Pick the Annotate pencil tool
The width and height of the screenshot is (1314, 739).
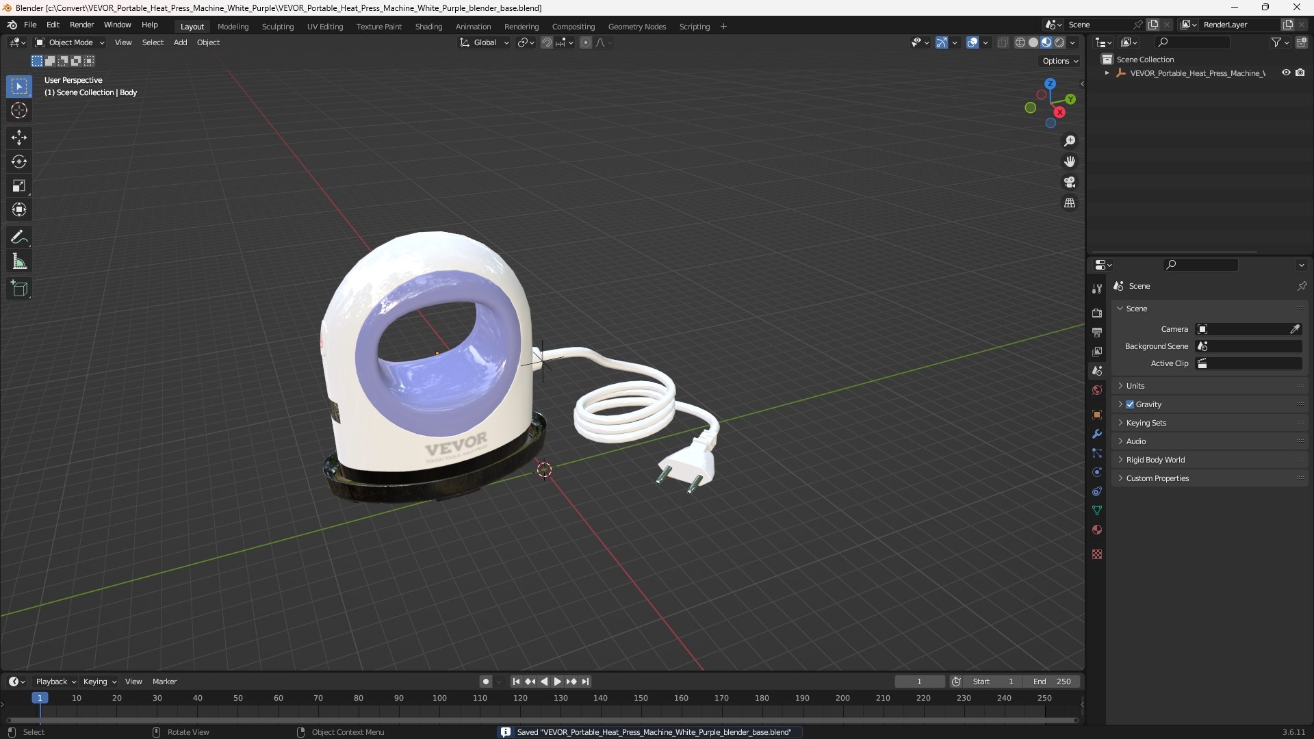click(x=19, y=237)
